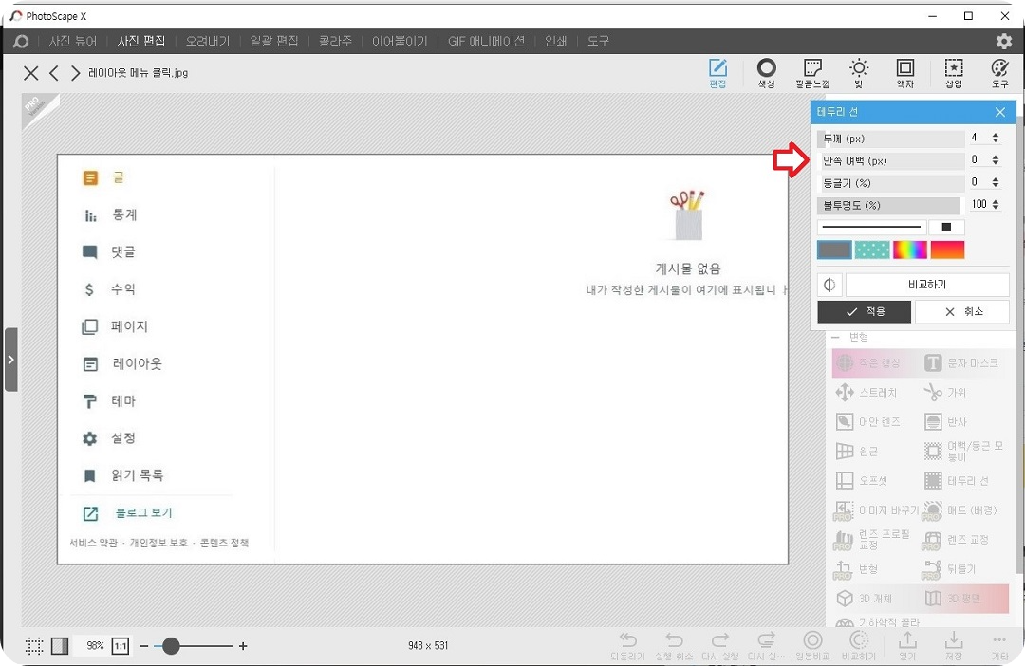Toggle the selection marquee icon at bottom
Image resolution: width=1025 pixels, height=666 pixels.
pyautogui.click(x=34, y=646)
